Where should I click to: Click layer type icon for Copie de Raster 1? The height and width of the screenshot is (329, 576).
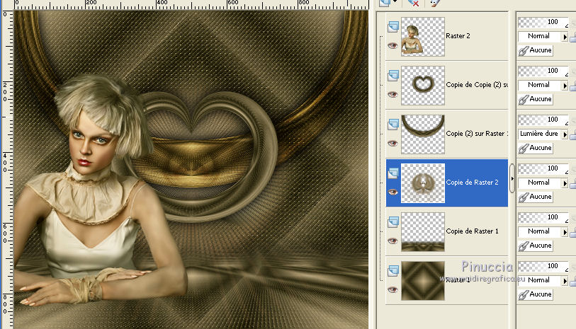(393, 222)
